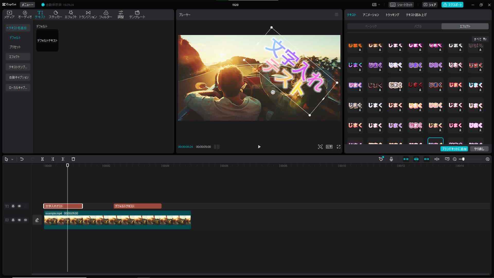Screen dimensions: 494x278
Task: Open the メディア (Media) panel icon
Action: tap(9, 14)
